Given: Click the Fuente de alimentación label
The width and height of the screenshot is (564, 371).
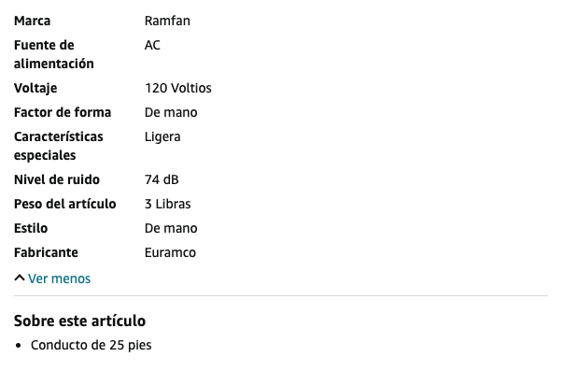Looking at the screenshot, I should [54, 54].
